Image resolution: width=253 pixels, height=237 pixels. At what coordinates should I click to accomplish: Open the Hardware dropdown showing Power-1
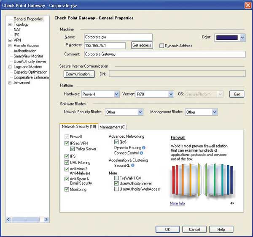[100, 94]
